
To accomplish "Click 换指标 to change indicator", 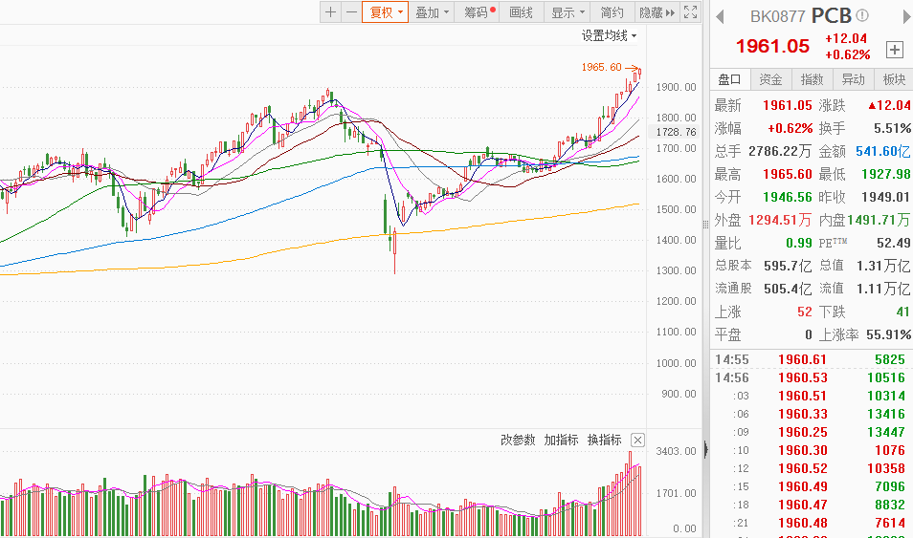I will click(x=604, y=441).
